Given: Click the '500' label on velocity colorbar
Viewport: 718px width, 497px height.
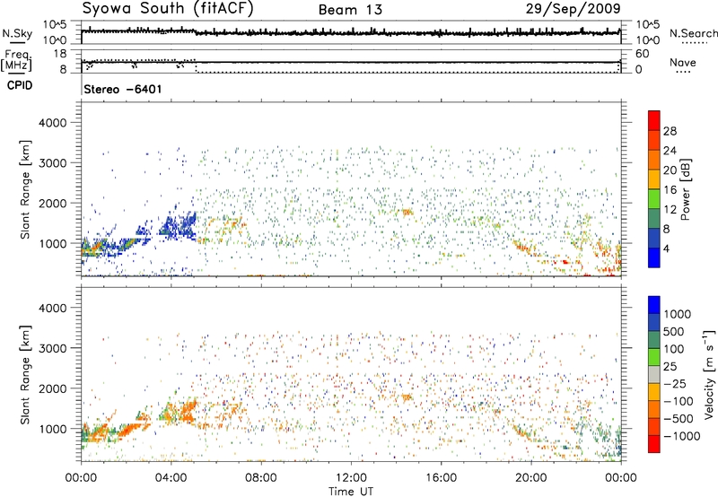Looking at the screenshot, I should coord(673,332).
